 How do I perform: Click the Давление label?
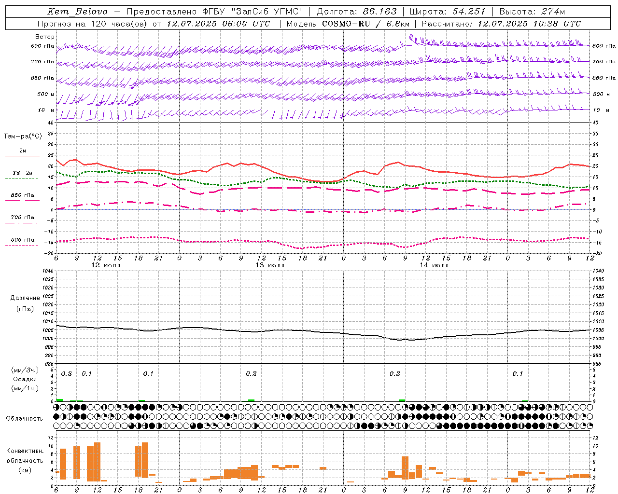pos(25,298)
